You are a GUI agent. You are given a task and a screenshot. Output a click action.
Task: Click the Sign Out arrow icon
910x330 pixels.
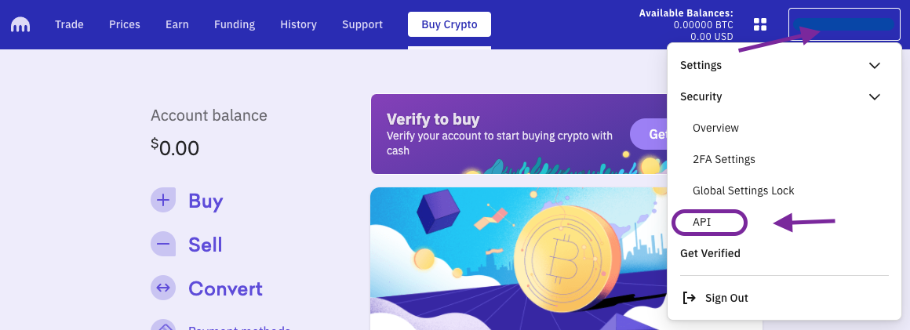pos(690,298)
